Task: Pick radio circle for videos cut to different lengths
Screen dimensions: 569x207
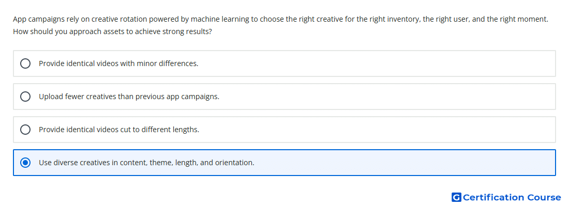Action: click(25, 130)
